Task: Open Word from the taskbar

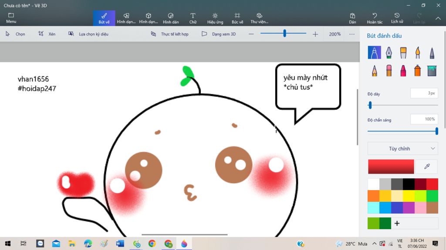Action: (120, 243)
